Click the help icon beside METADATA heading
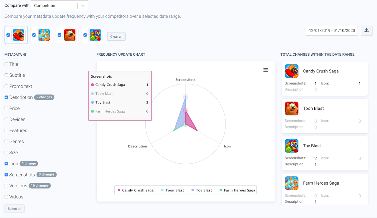Screen dimensions: 377x218 pyautogui.click(x=25, y=55)
